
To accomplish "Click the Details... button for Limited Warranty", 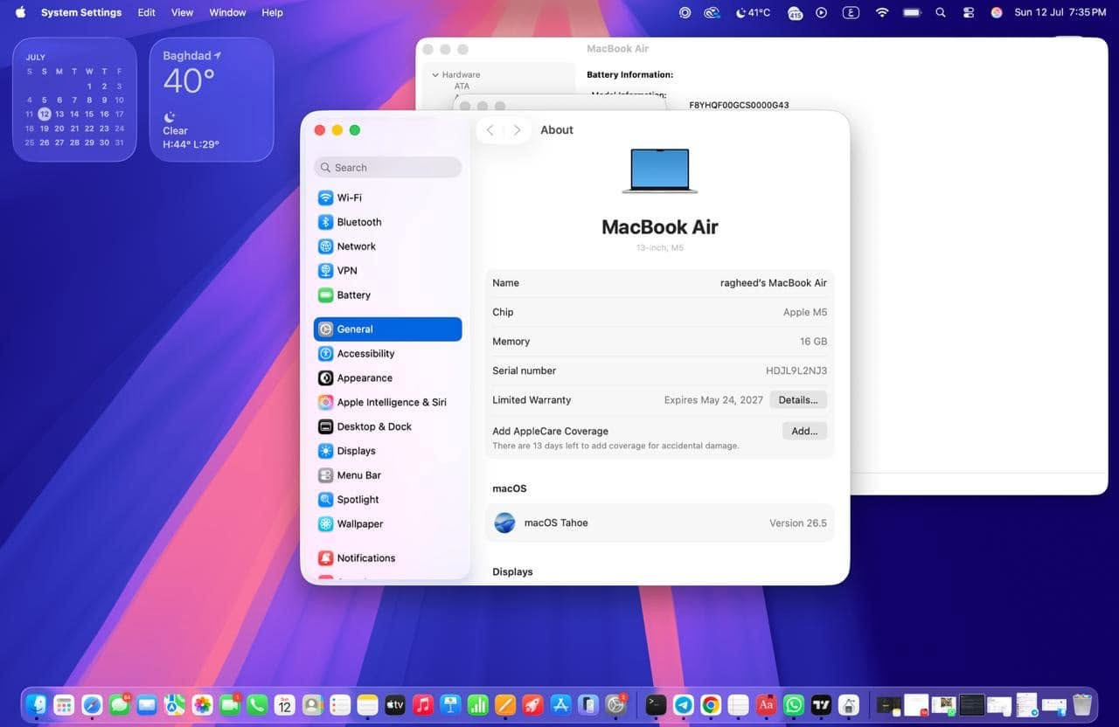I will [798, 400].
